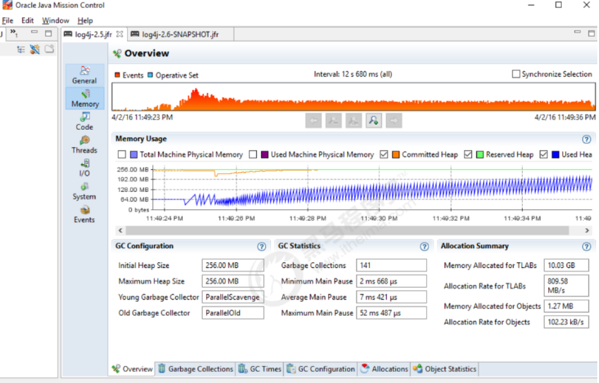Click the Average Main Pause field
The image size is (599, 383).
[x=391, y=297]
